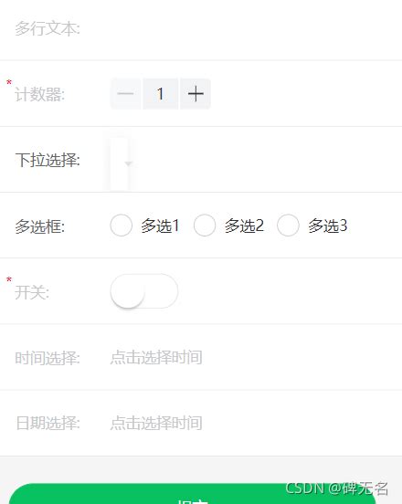Click the green submit button
Viewport: 402px width, 504px height.
(193, 494)
